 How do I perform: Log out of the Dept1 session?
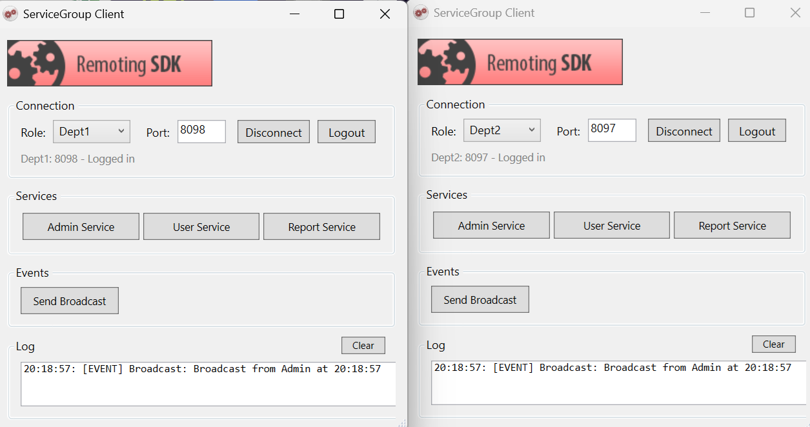pos(347,132)
